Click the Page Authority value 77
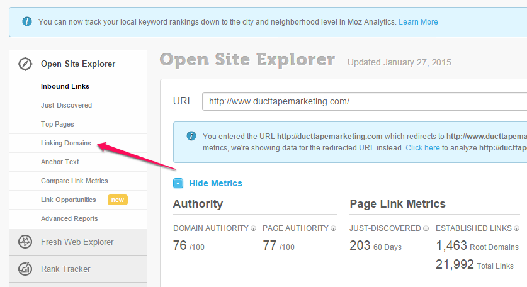The height and width of the screenshot is (287, 527). (x=269, y=245)
